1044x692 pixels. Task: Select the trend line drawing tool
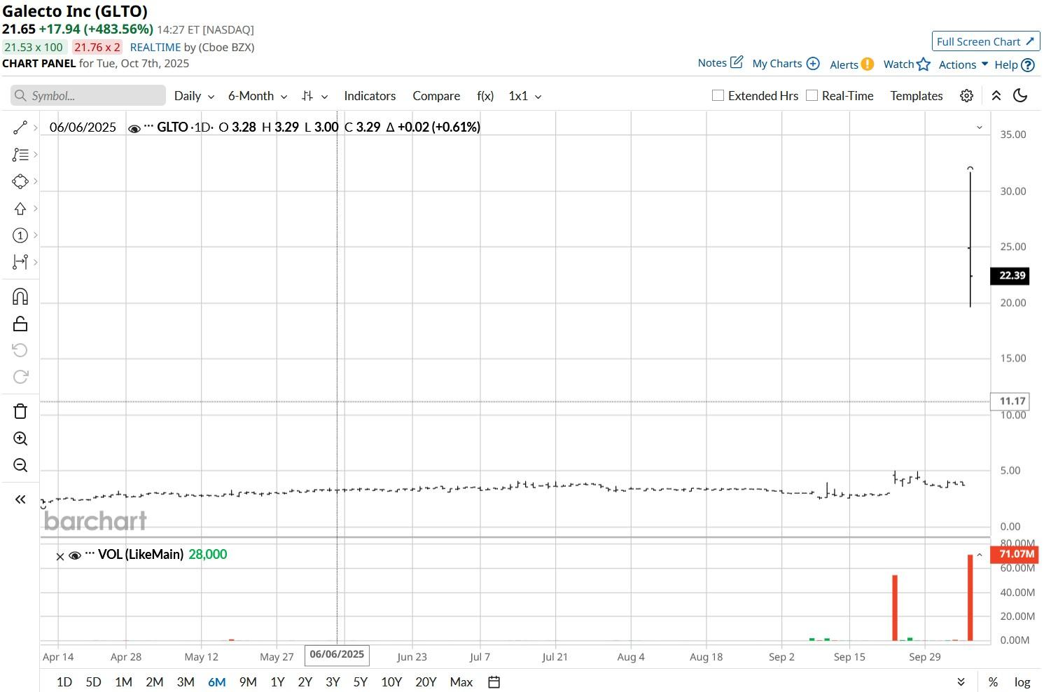tap(20, 127)
